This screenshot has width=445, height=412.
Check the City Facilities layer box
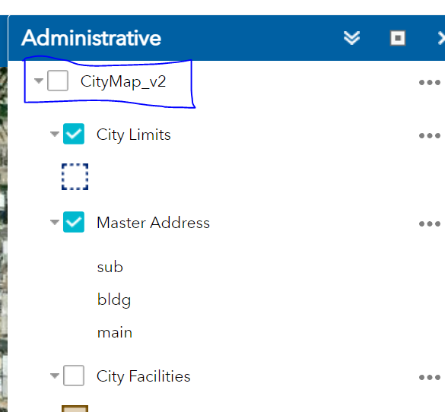click(x=74, y=376)
